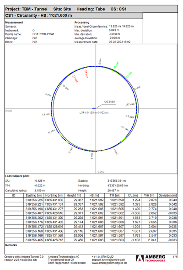Viewport: 183px width, 270px height.
Task: Click the '-10 mm' label inside the circle
Action: pyautogui.click(x=65, y=87)
